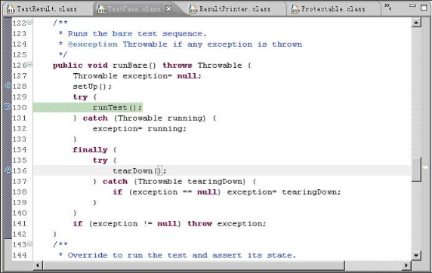Click the runTest() call on line 130
Image resolution: width=432 pixels, height=273 pixels.
117,107
